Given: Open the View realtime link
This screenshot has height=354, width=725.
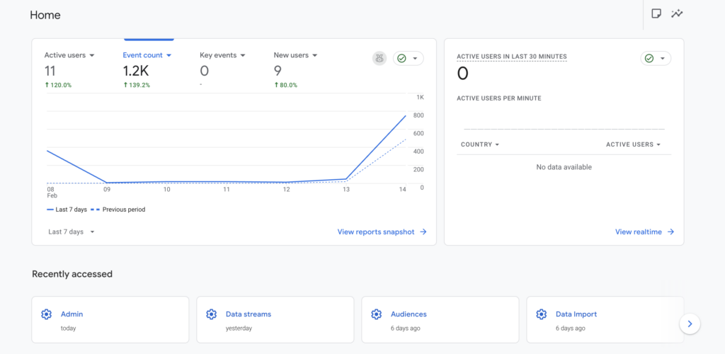Looking at the screenshot, I should (644, 232).
